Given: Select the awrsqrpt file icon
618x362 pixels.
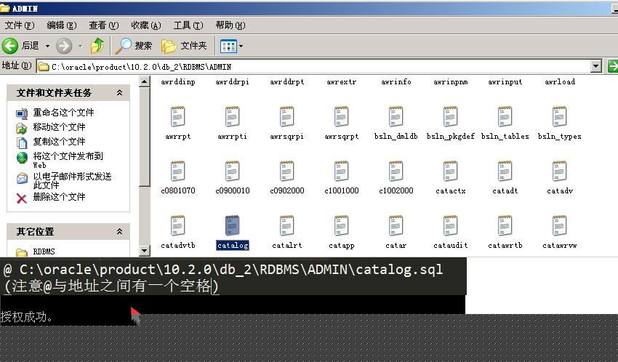Looking at the screenshot, I should click(341, 116).
